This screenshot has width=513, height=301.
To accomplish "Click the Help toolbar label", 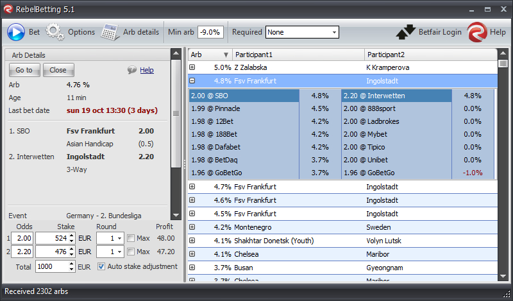I will click(498, 32).
